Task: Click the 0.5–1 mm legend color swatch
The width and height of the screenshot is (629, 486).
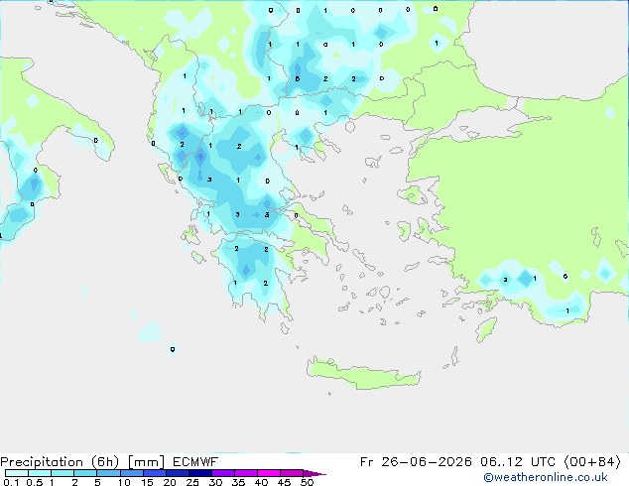Action: coord(40,473)
